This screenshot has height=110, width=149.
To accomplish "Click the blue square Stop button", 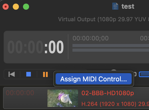I will (x=29, y=74).
